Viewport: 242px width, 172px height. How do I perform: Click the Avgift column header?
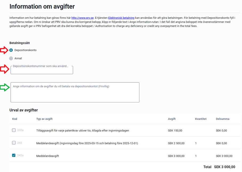[172, 119]
